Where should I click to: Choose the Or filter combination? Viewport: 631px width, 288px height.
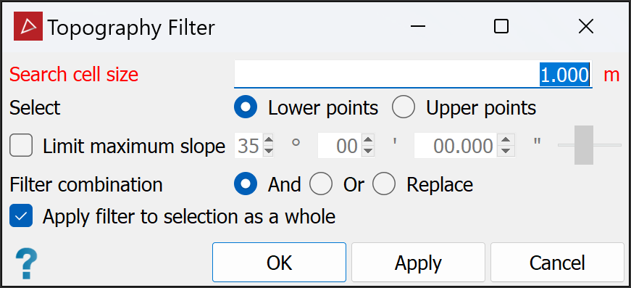click(321, 184)
